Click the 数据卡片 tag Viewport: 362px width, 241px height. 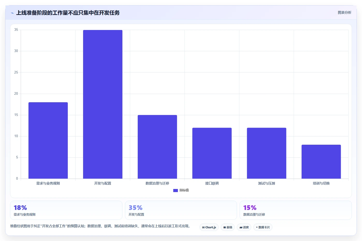tap(263, 227)
